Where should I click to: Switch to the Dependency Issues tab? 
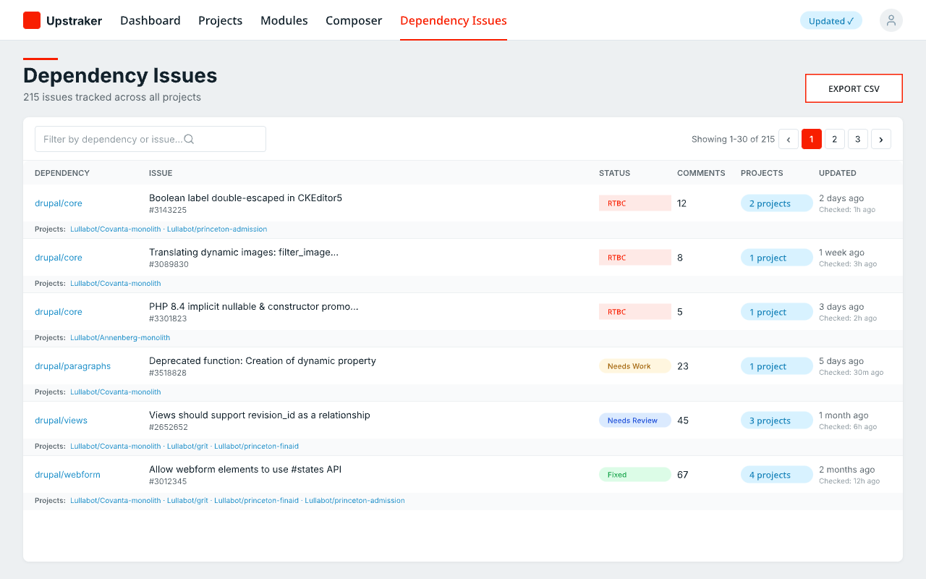tap(453, 20)
